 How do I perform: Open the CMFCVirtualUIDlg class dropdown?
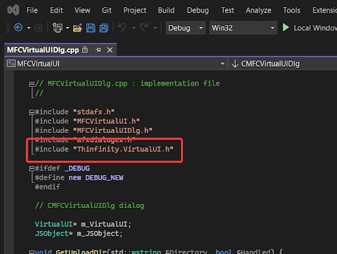click(283, 64)
